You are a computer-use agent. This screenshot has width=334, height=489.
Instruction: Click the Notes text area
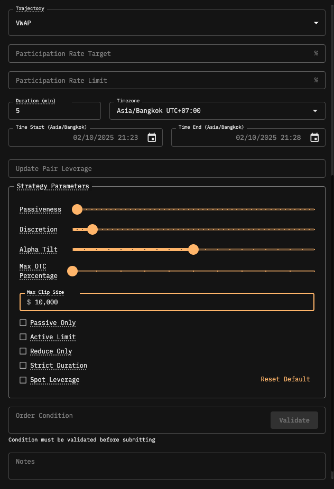(x=166, y=466)
